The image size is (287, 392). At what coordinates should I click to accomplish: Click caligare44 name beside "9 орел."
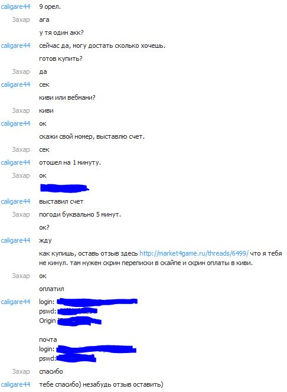[15, 6]
